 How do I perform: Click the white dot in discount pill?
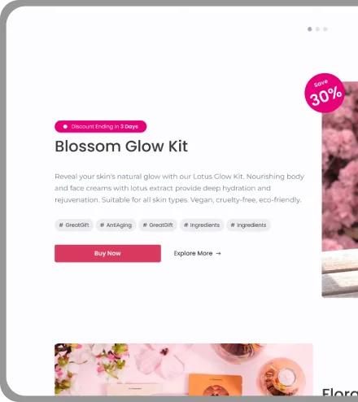[x=65, y=127]
